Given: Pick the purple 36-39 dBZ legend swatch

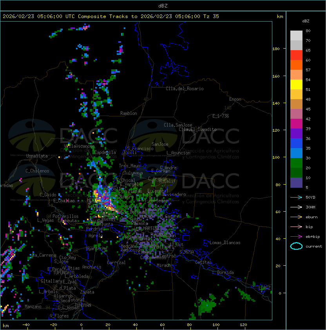Looking at the screenshot, I should (296, 133).
